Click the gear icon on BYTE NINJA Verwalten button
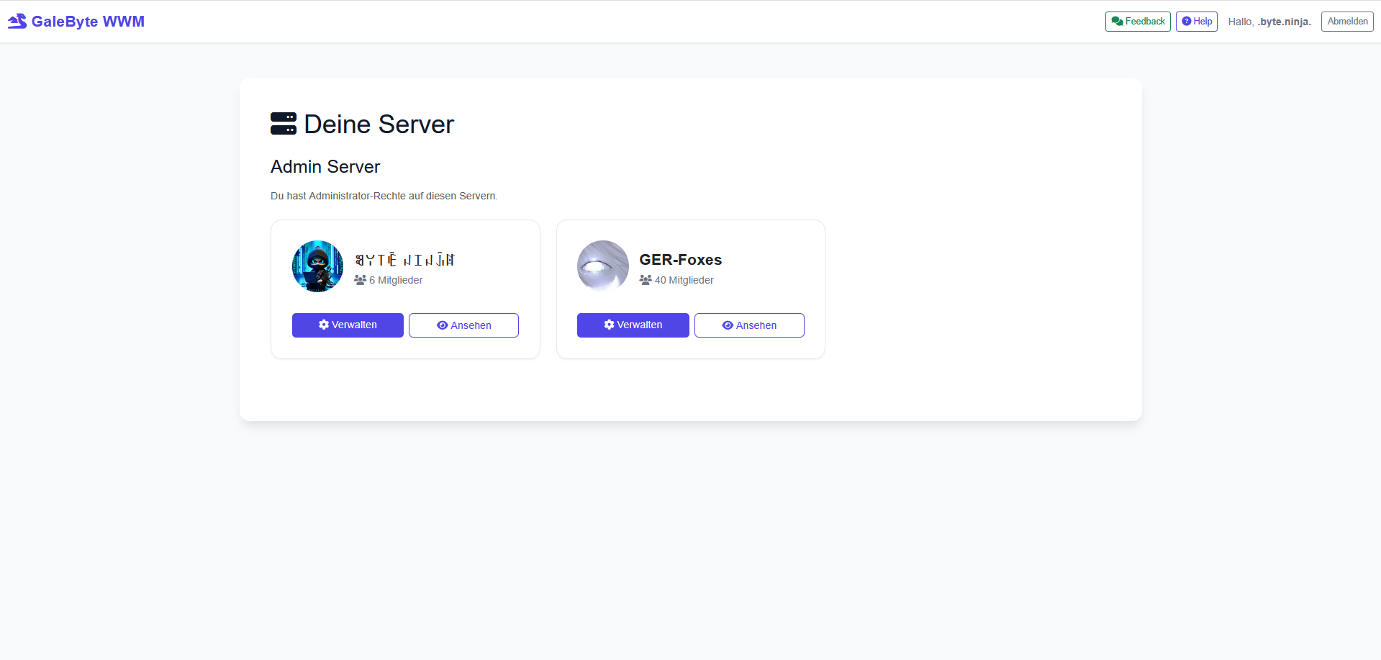Screen dimensions: 1381x660 [x=323, y=325]
